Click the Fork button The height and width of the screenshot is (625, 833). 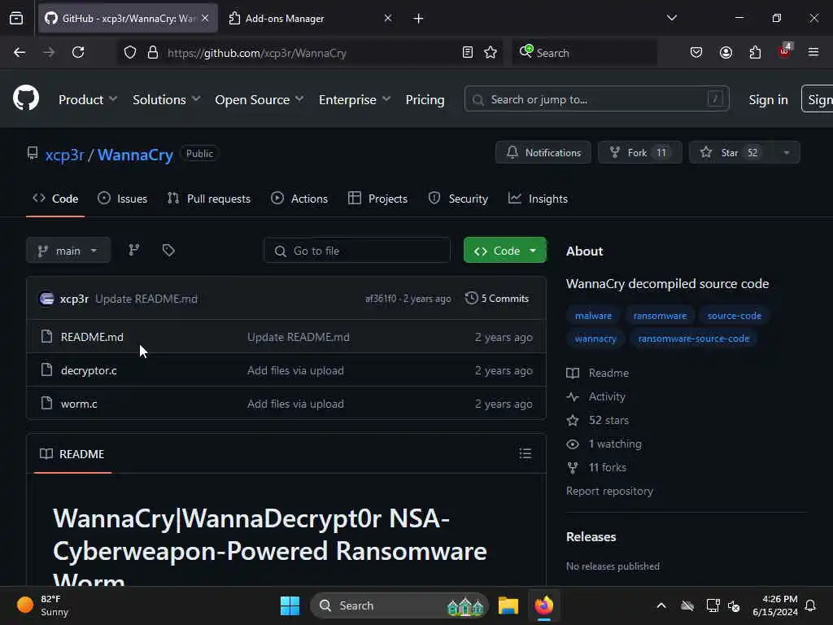click(639, 152)
